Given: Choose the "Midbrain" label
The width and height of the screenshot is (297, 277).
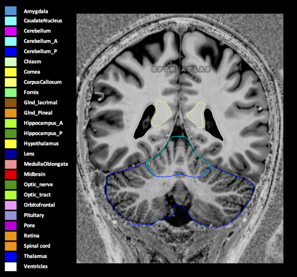Looking at the screenshot, I should point(34,174).
